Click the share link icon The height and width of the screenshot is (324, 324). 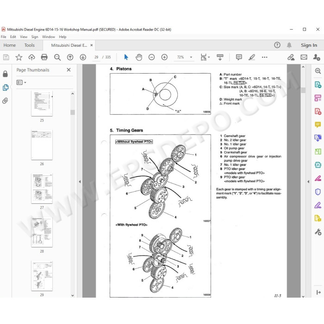pos(291,57)
